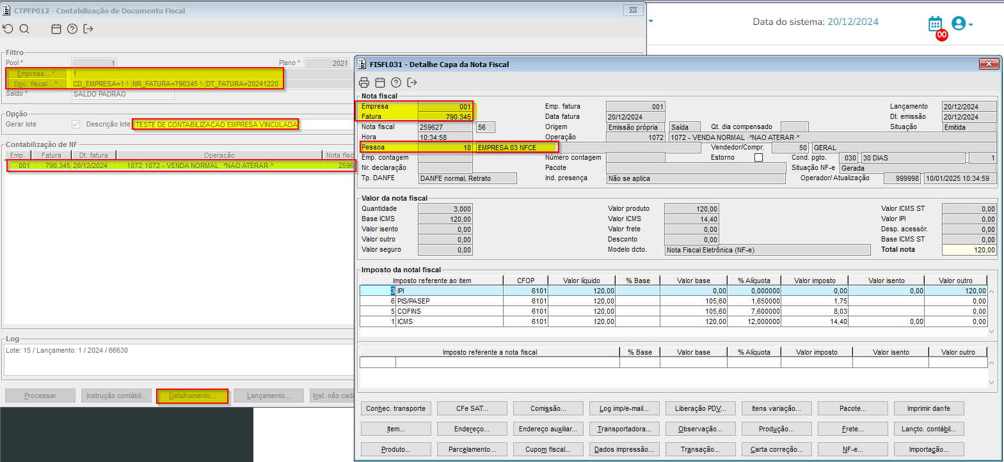Screen dimensions: 1004x462
Task: Click the Imprimir danfe button
Action: (x=928, y=408)
